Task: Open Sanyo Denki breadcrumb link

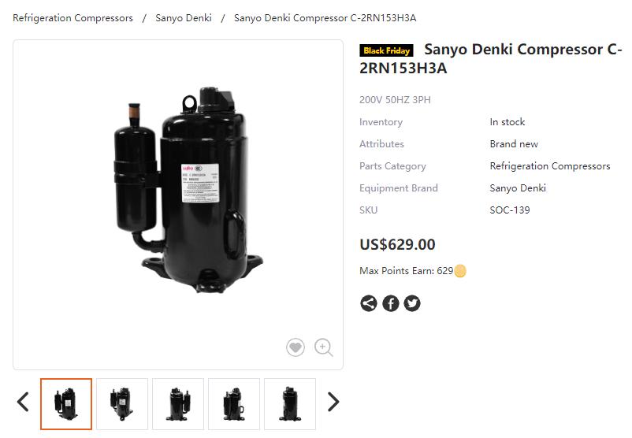Action: click(184, 18)
